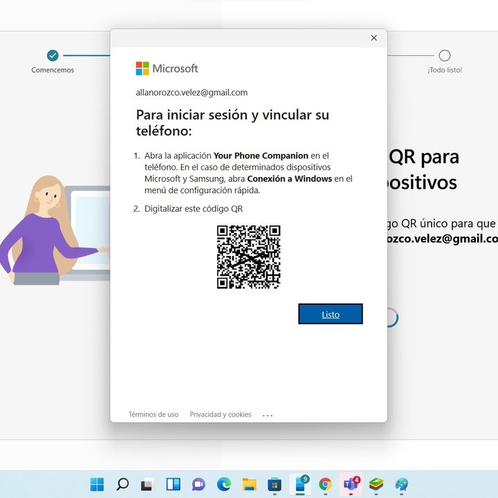The height and width of the screenshot is (498, 498).
Task: Open Task View in the taskbar
Action: [x=148, y=484]
